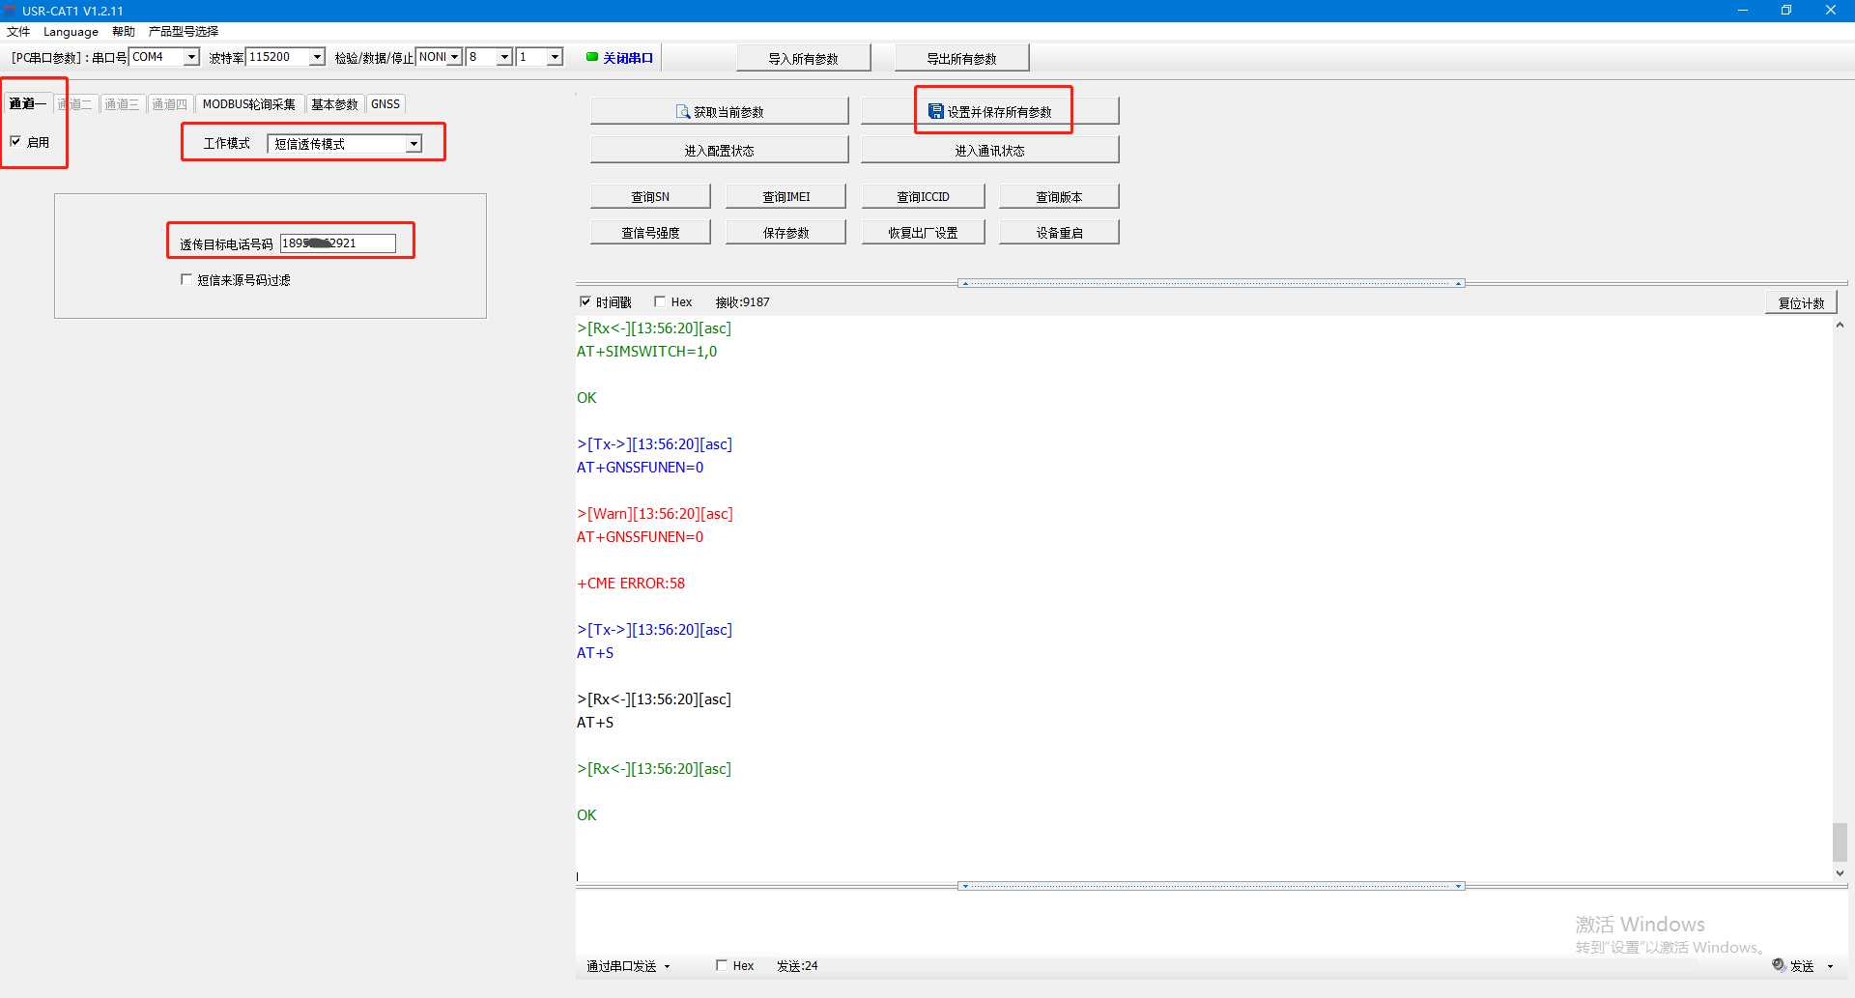1855x998 pixels.
Task: Click the green serial port status indicator
Action: pos(592,57)
